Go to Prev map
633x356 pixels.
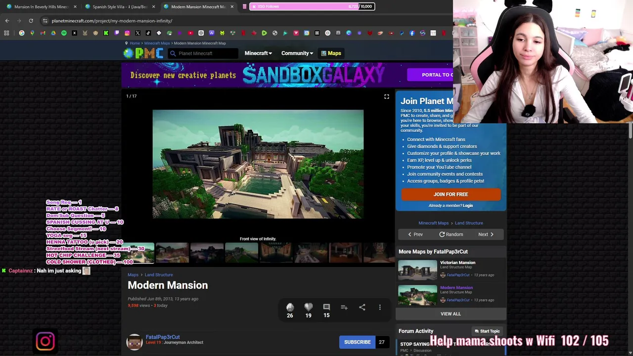coord(415,234)
